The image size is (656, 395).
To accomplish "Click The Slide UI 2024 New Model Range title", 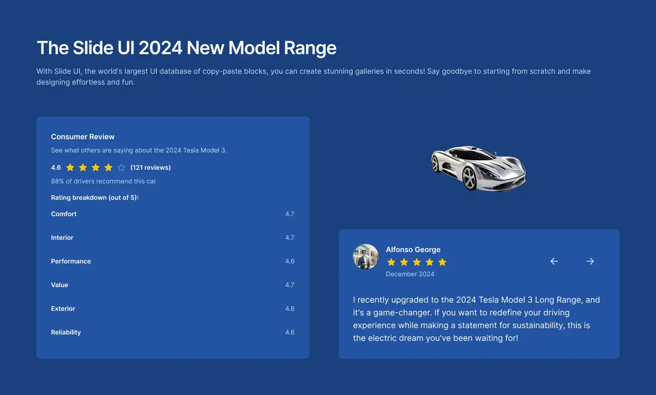I will tap(187, 48).
